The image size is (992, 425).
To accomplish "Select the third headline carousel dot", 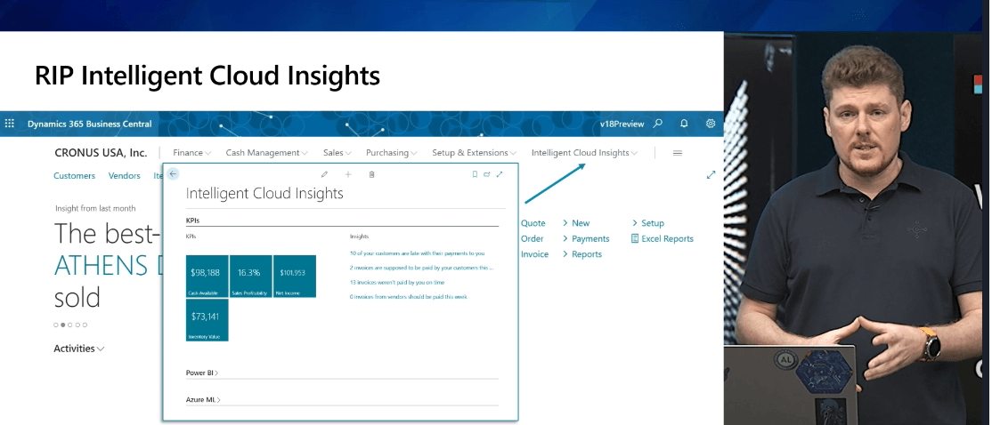I will pyautogui.click(x=70, y=325).
